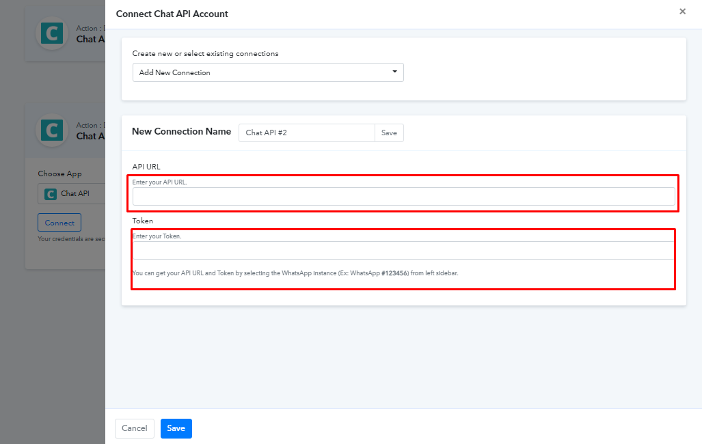Image resolution: width=702 pixels, height=444 pixels.
Task: Click the 'You can get your API URL' help text
Action: 295,273
